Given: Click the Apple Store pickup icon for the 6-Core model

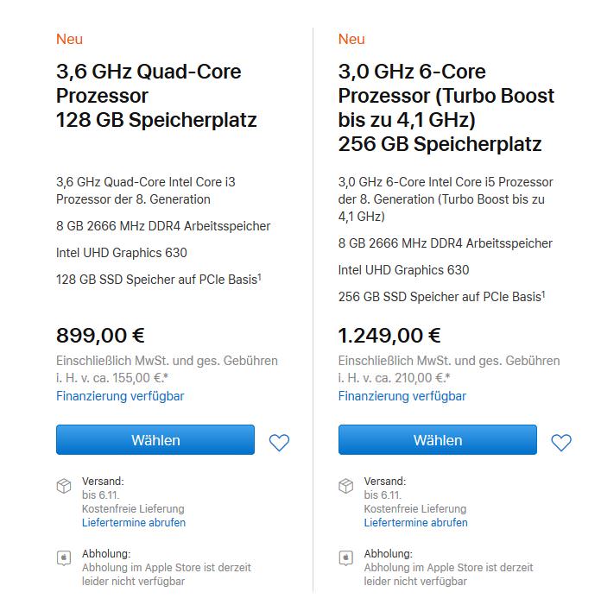Looking at the screenshot, I should click(346, 558).
